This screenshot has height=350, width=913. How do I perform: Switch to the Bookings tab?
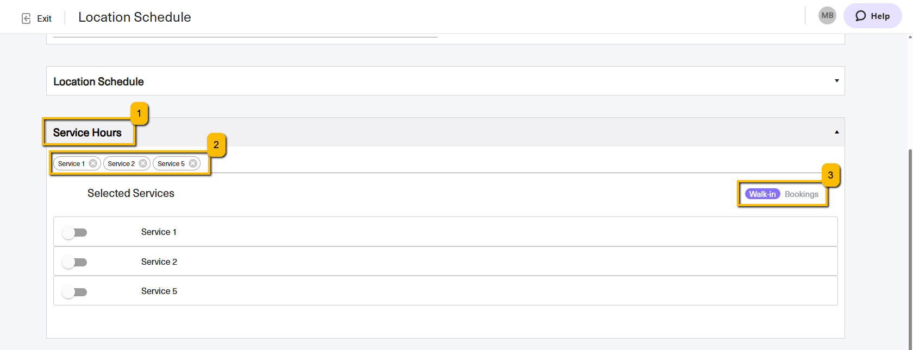pyautogui.click(x=802, y=194)
